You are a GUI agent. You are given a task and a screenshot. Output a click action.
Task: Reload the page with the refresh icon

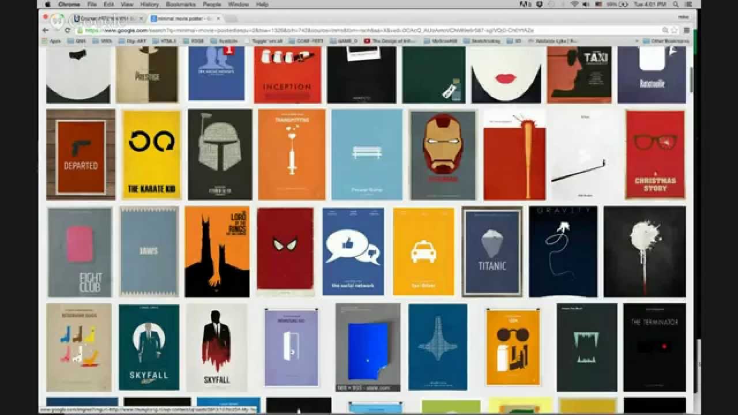point(67,30)
